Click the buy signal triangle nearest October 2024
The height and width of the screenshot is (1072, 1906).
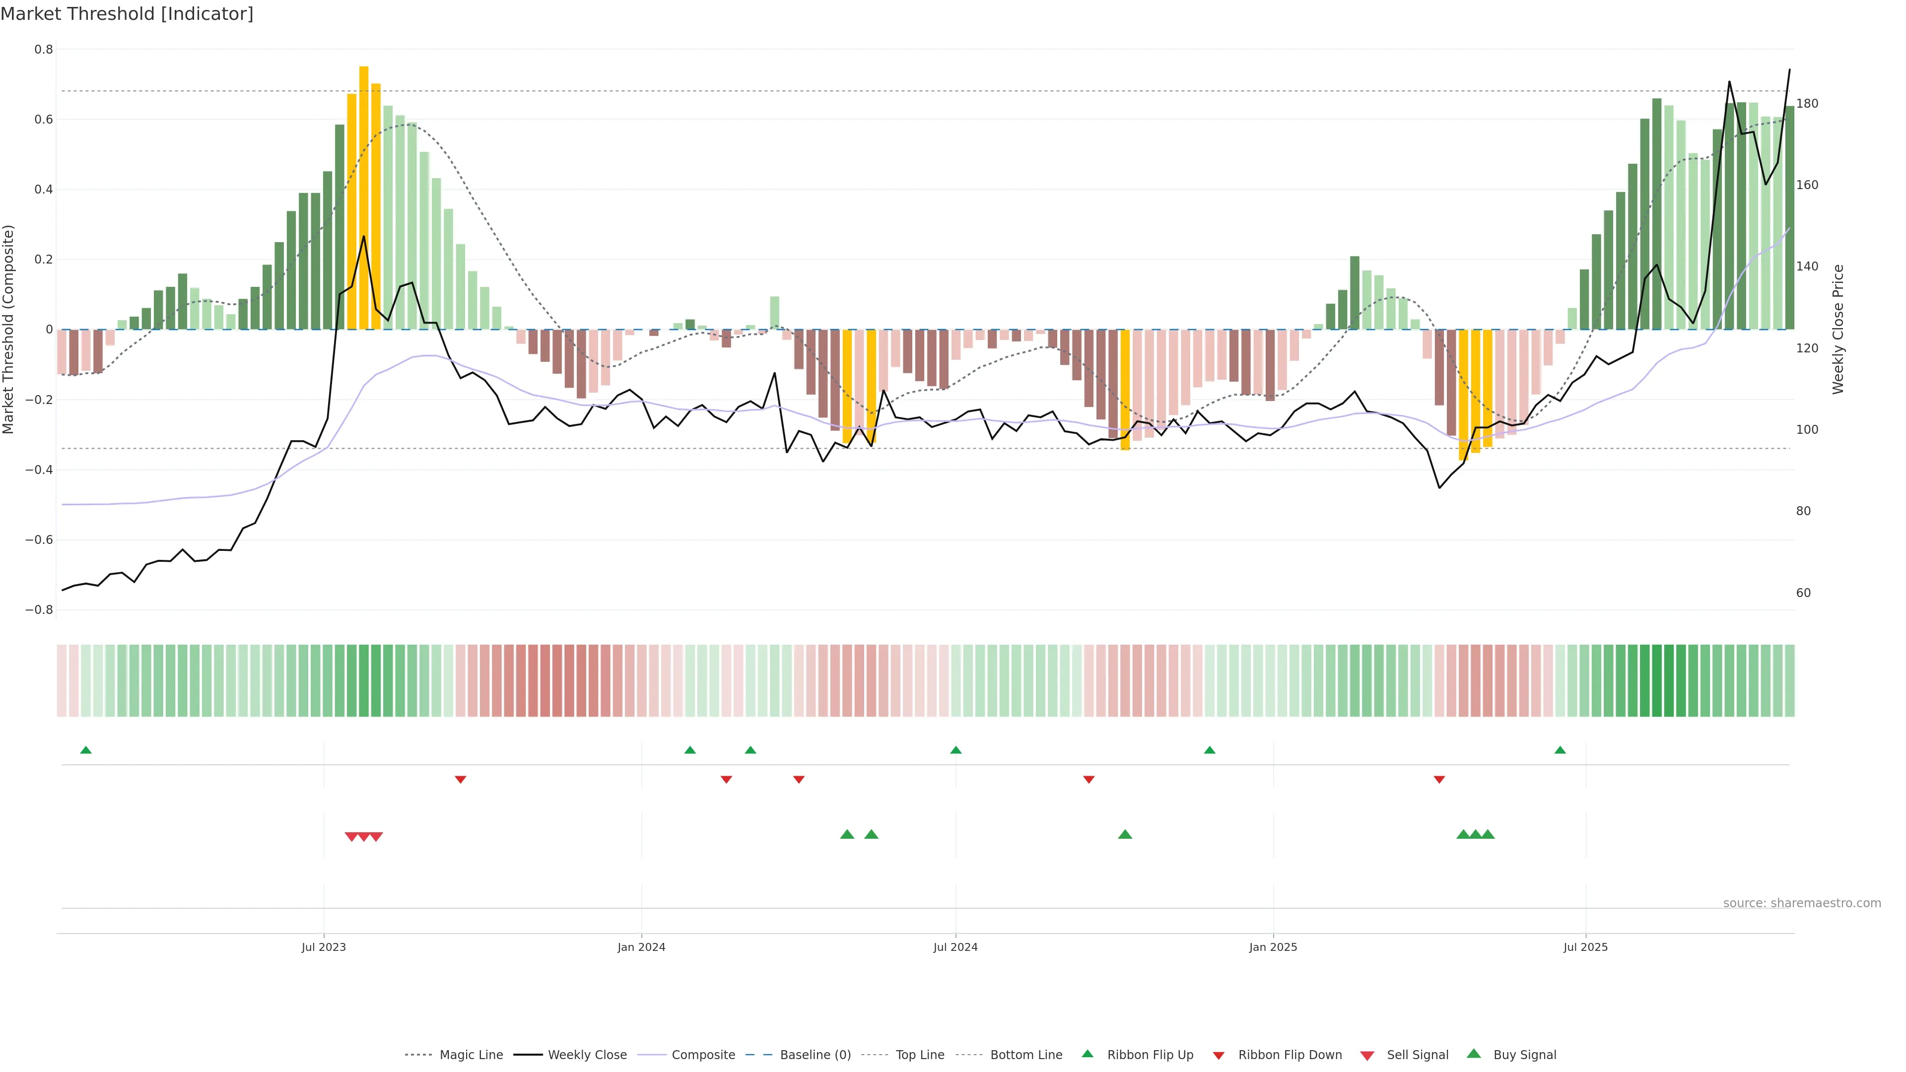pos(1125,834)
